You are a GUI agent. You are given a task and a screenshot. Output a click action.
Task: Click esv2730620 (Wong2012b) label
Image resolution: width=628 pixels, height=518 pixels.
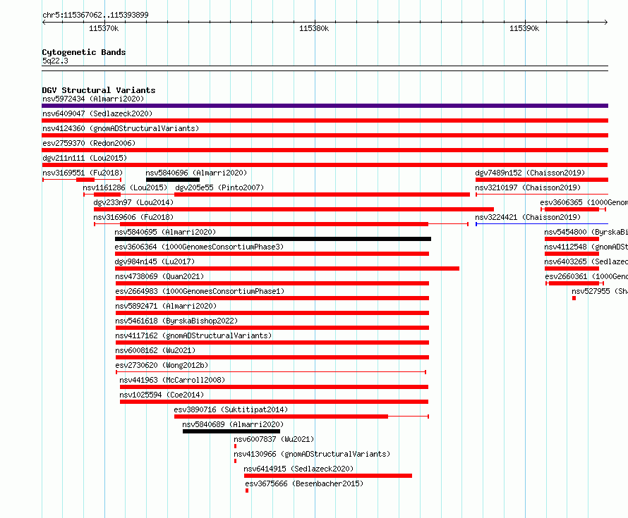coord(162,365)
